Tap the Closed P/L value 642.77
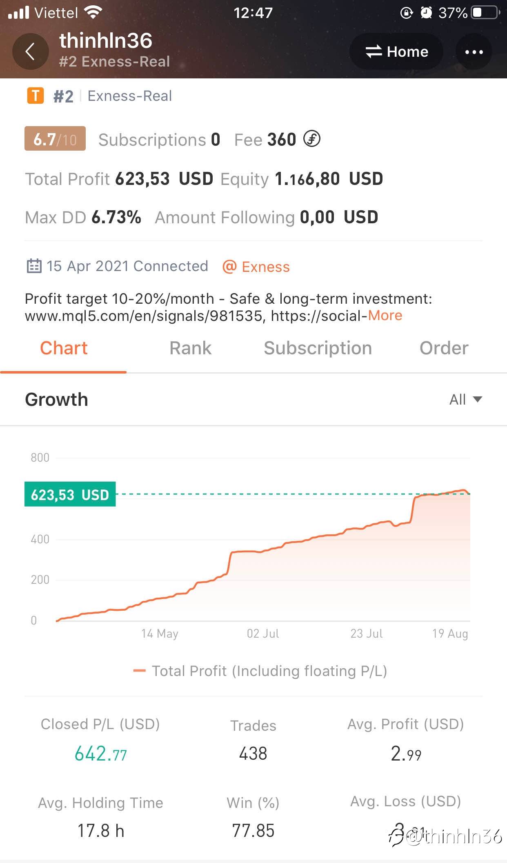This screenshot has width=507, height=863. coord(100,754)
